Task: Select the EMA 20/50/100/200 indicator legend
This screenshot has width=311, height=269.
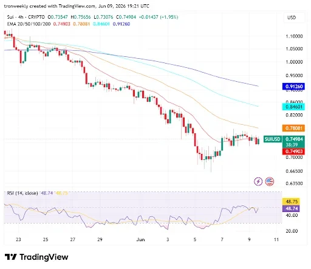Action: pyautogui.click(x=29, y=24)
